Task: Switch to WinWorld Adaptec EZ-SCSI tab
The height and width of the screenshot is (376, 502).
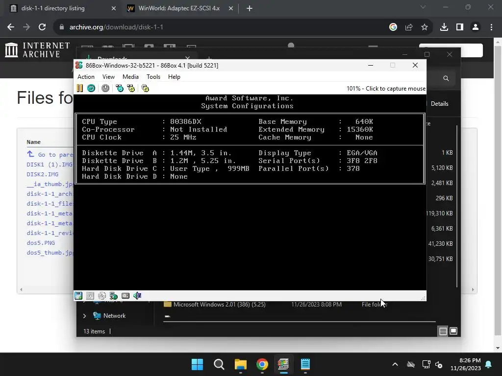Action: (x=180, y=8)
